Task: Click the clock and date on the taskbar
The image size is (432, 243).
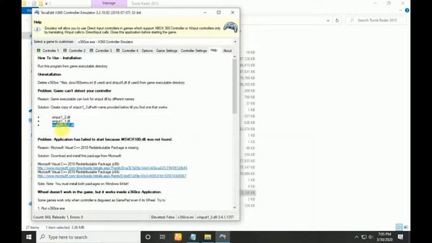Action: tap(384, 237)
